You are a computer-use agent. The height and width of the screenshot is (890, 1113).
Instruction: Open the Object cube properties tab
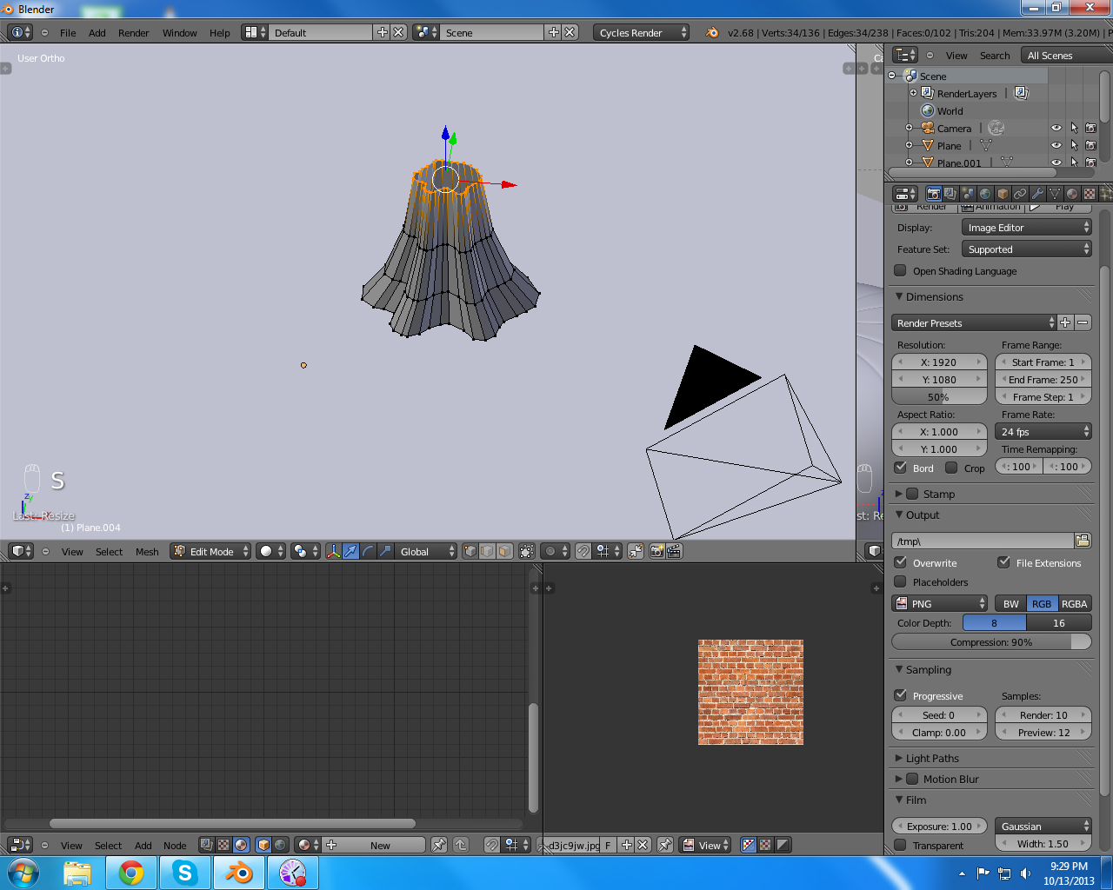[x=1003, y=194]
